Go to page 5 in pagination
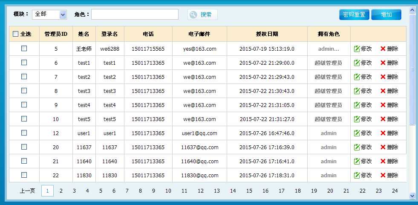The image size is (418, 205). (101, 191)
